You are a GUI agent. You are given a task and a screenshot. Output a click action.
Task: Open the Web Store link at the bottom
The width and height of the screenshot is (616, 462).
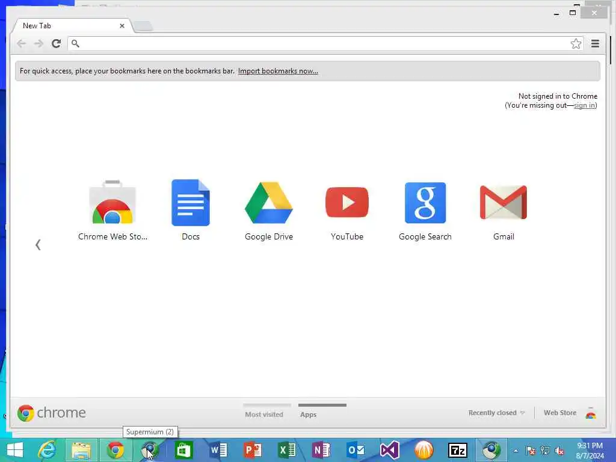[560, 413]
